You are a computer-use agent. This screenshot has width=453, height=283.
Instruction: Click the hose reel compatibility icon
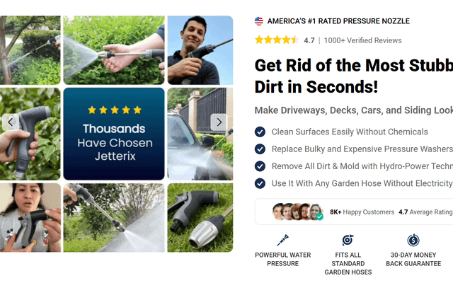pyautogui.click(x=348, y=241)
